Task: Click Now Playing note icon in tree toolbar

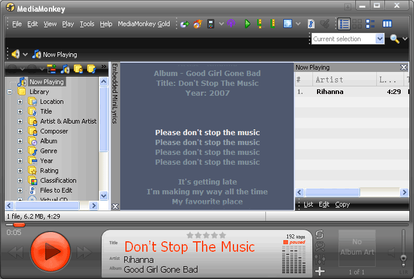Action: point(65,69)
